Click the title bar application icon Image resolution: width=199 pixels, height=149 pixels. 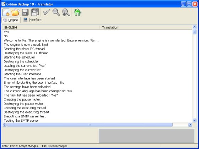(3, 4)
